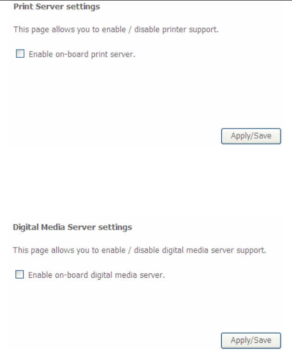Click the digital media server support description

pyautogui.click(x=140, y=250)
